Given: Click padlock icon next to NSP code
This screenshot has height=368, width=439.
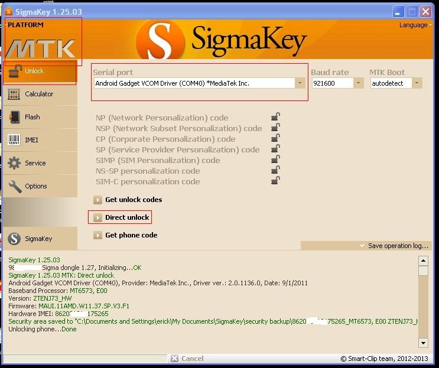Looking at the screenshot, I should (x=275, y=128).
